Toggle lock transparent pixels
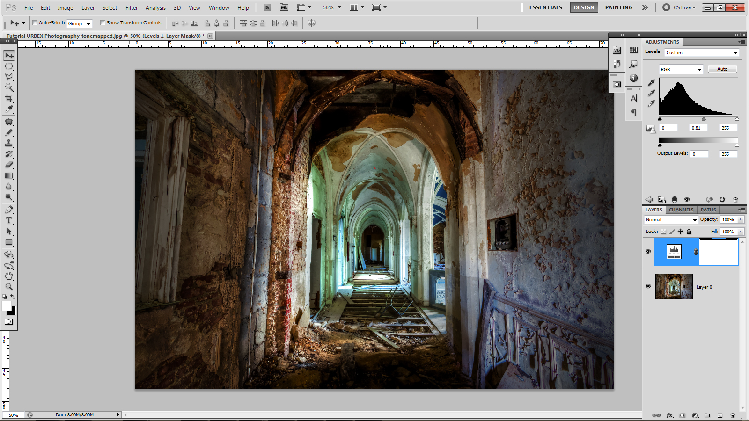Image resolution: width=749 pixels, height=421 pixels. (x=663, y=232)
